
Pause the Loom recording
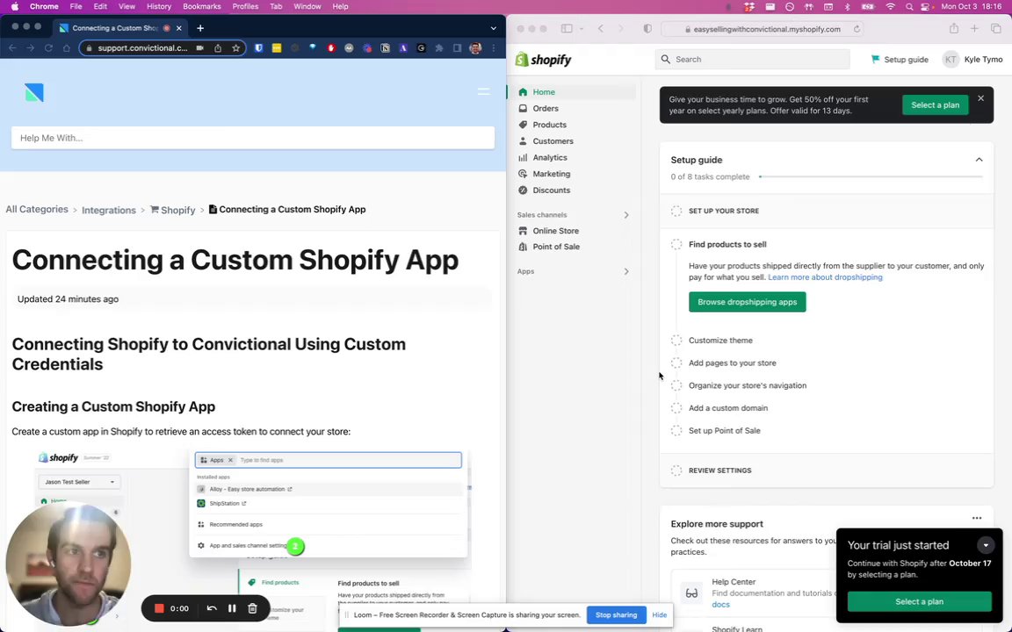232,608
